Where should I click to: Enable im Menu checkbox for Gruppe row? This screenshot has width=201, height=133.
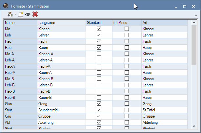127,116
